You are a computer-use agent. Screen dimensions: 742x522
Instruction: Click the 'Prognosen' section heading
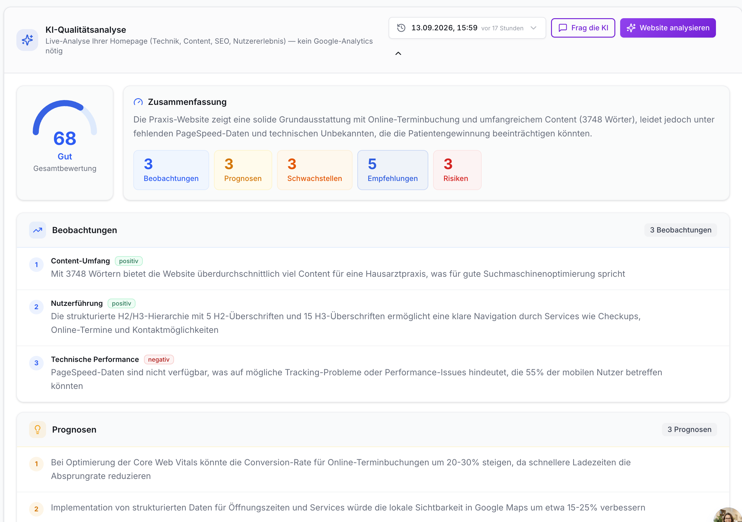[x=74, y=430]
